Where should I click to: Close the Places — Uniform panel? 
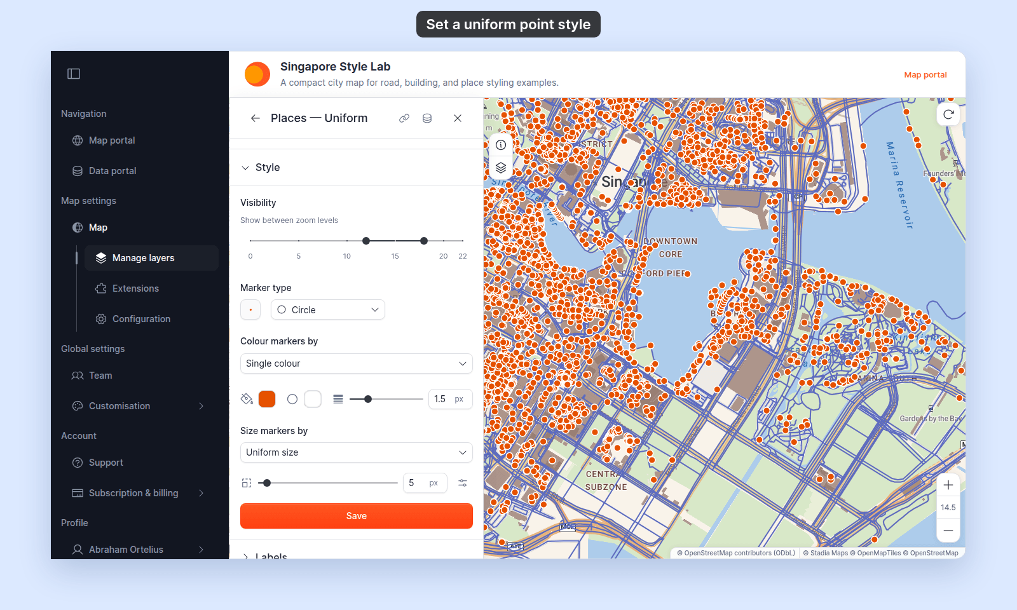click(x=458, y=118)
